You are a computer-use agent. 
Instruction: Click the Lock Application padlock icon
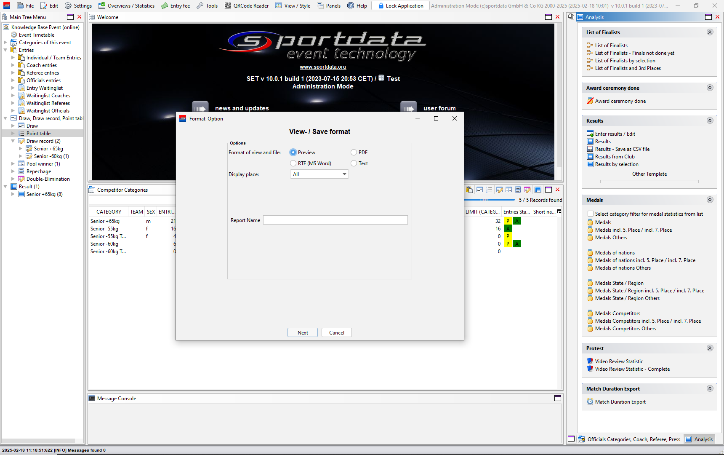click(x=381, y=6)
